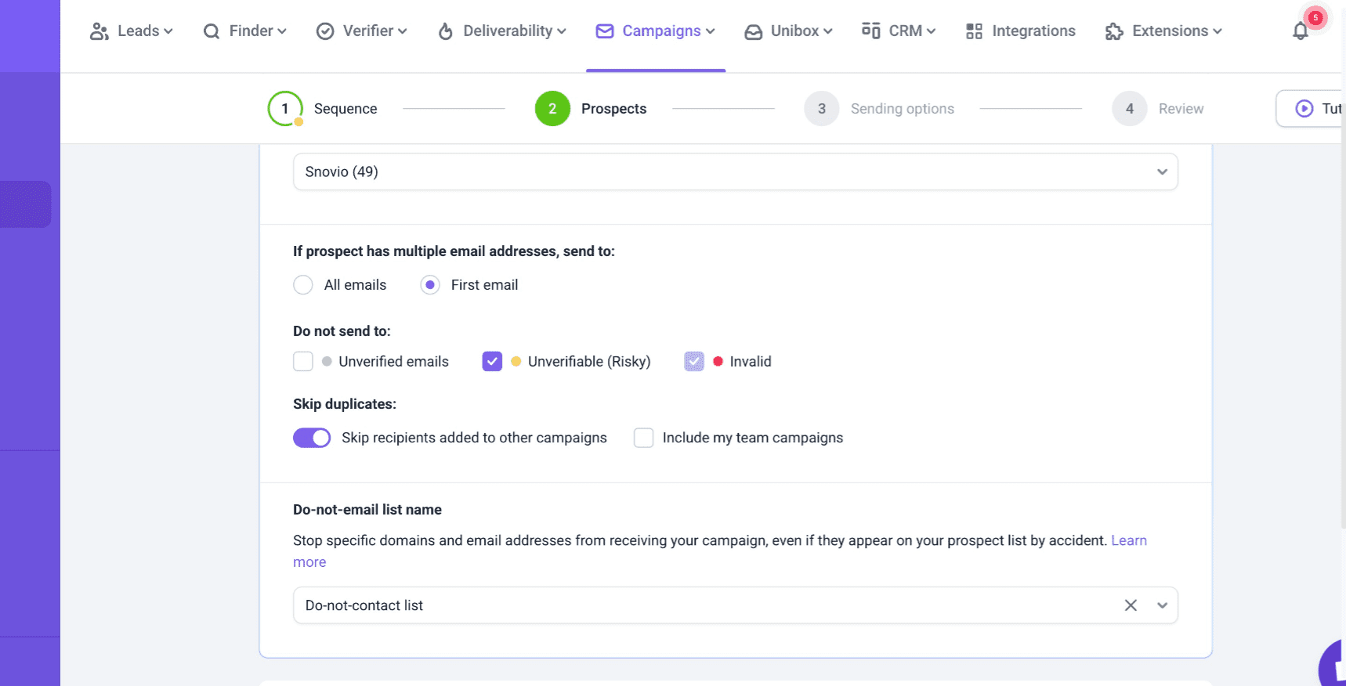The height and width of the screenshot is (686, 1346).
Task: Click the Deliverability flame icon
Action: point(445,31)
